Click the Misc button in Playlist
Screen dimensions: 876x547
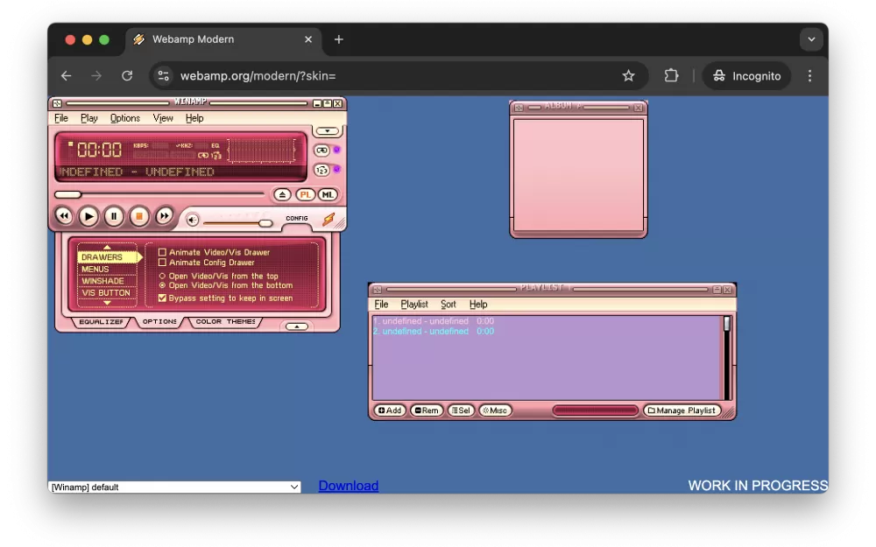point(495,410)
